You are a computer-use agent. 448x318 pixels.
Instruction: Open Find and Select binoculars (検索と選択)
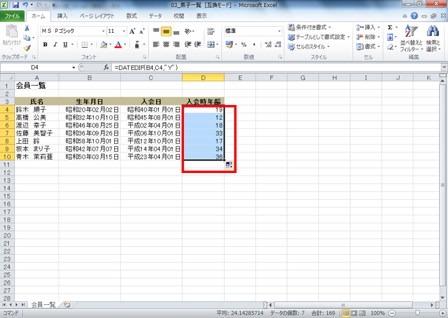433,38
